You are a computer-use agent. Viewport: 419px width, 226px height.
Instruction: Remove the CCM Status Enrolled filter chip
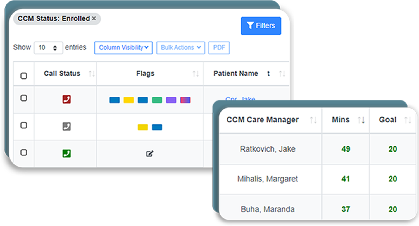coord(94,18)
